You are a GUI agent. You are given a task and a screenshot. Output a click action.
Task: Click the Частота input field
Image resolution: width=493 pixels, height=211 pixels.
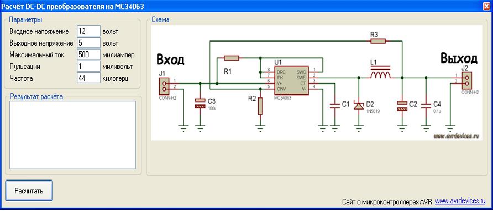(x=88, y=78)
